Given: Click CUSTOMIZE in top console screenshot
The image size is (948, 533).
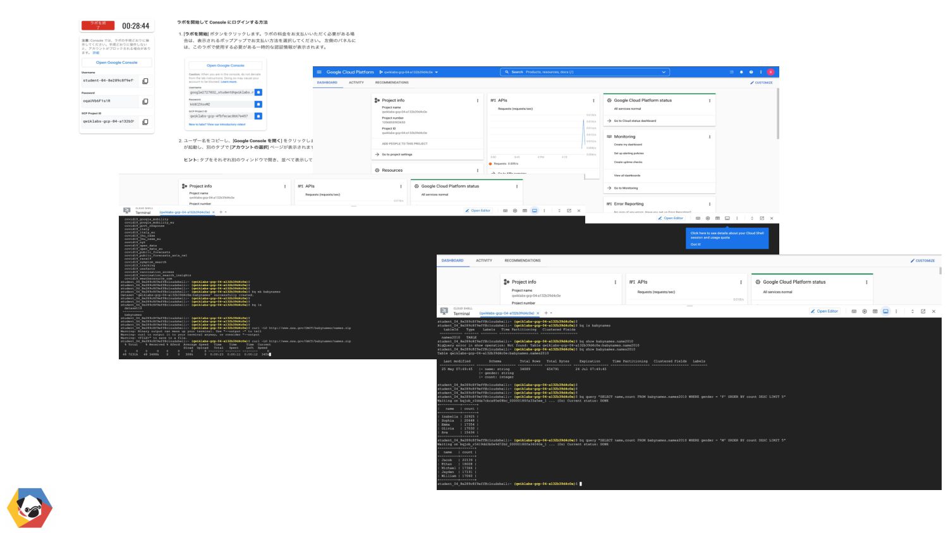Looking at the screenshot, I should pyautogui.click(x=762, y=83).
